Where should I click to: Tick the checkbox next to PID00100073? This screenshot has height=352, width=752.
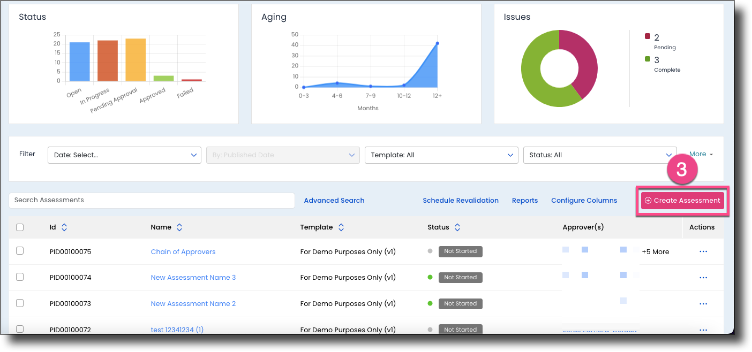20,303
